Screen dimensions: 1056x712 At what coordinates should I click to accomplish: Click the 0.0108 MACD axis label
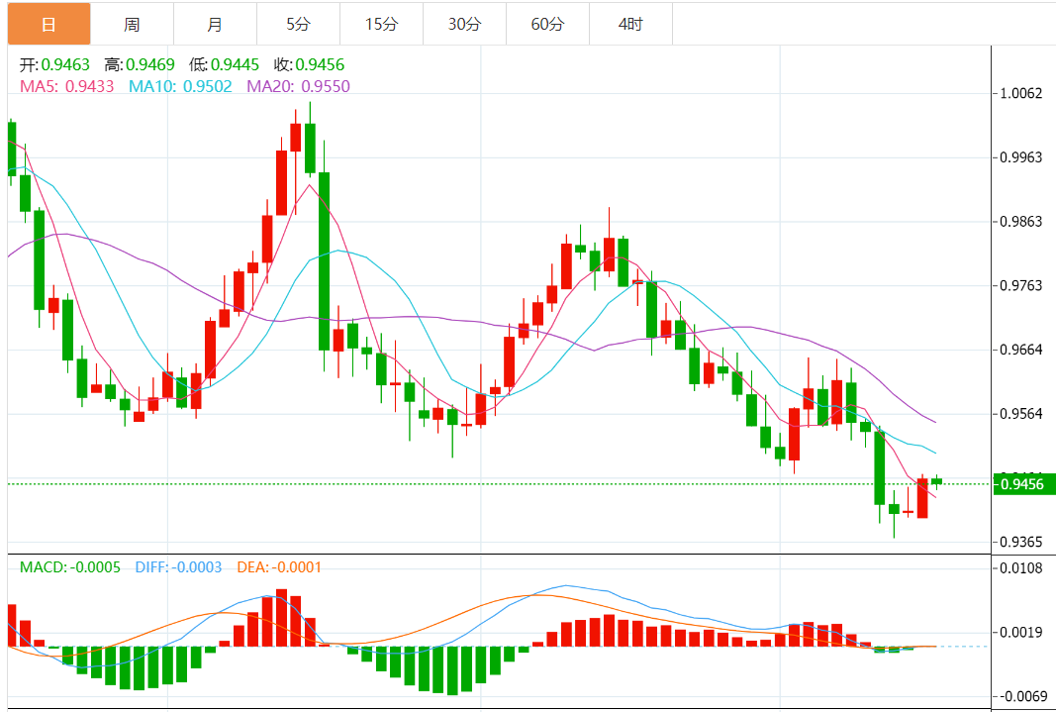[x=1023, y=567]
